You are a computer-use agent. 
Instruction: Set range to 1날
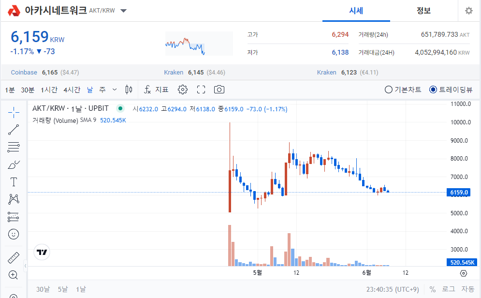pos(81,289)
